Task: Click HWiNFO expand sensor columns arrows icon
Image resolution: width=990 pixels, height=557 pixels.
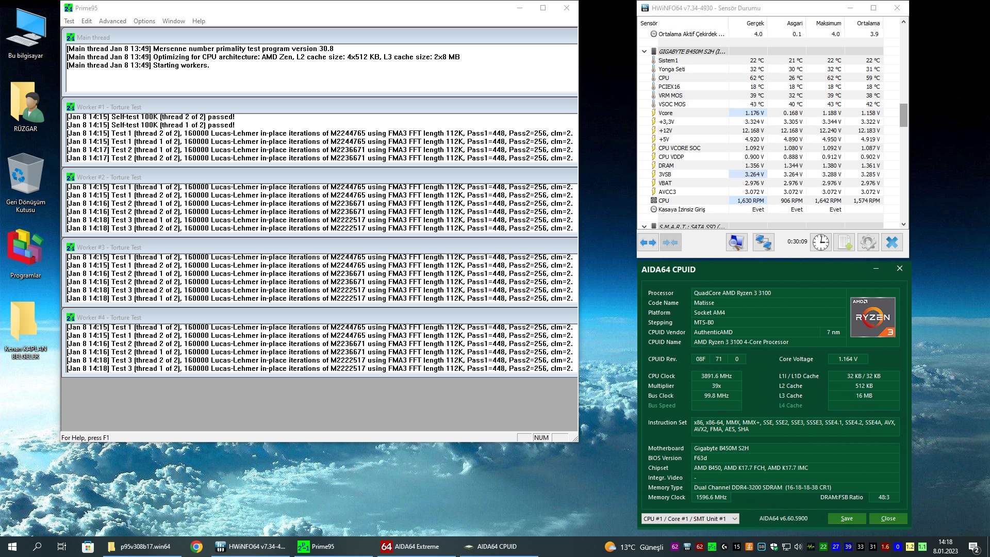Action: tap(648, 242)
